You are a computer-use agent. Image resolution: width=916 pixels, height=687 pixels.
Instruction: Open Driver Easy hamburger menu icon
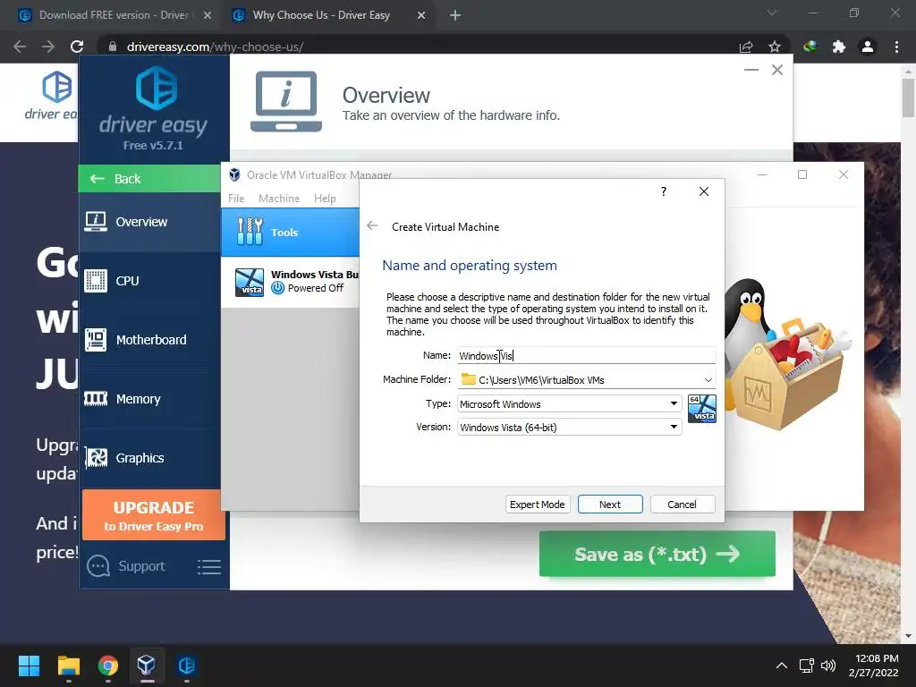tap(209, 566)
